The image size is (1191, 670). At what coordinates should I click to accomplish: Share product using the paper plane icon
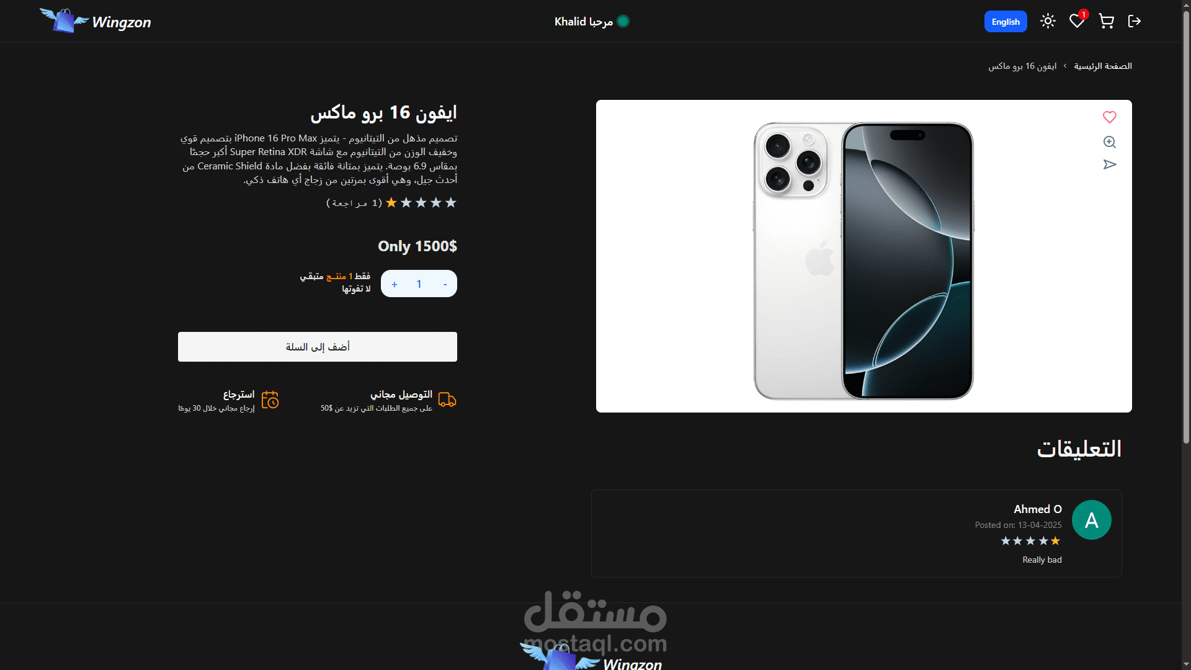(1110, 164)
